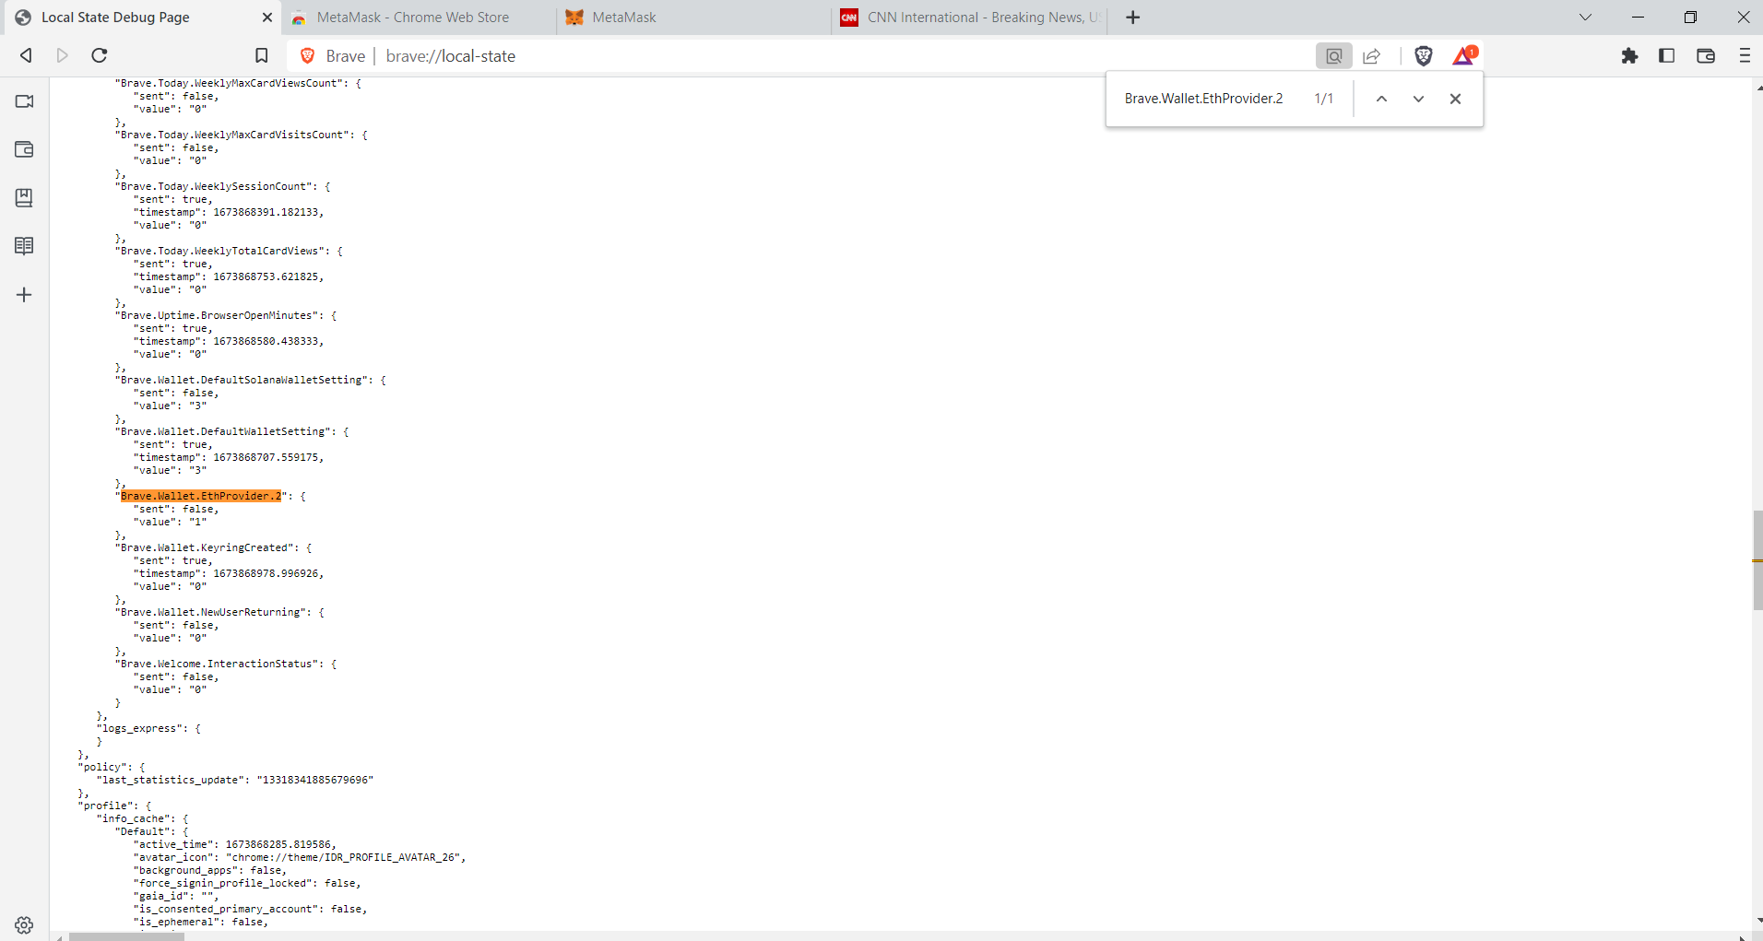Open the Share this page icon
1763x941 pixels.
pos(1371,55)
